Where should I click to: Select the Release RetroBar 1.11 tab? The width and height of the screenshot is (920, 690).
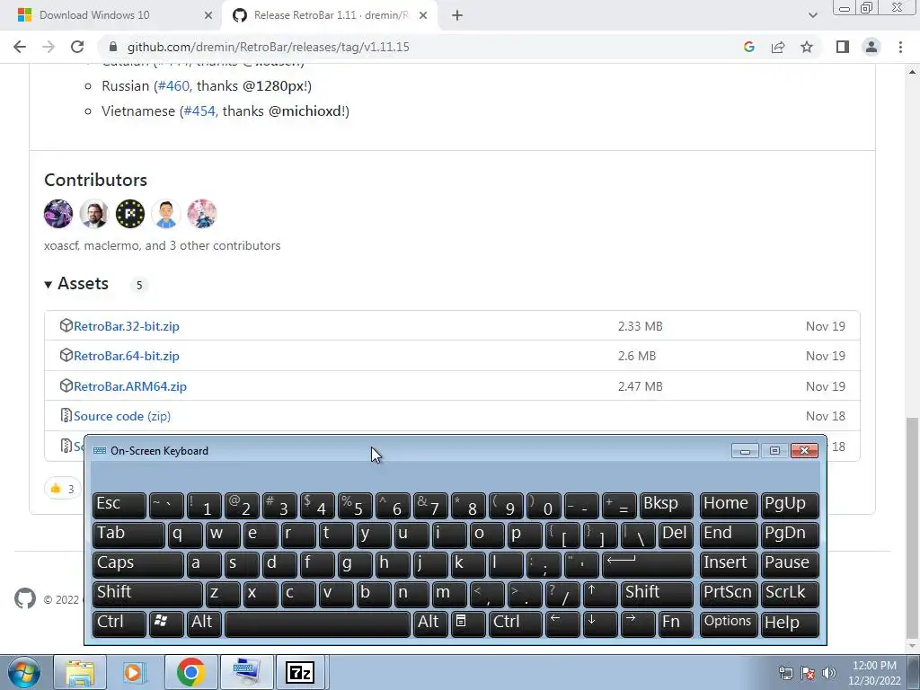[331, 15]
